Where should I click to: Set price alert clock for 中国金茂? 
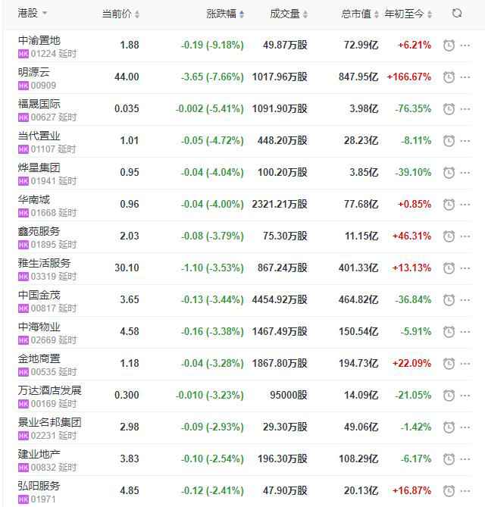pos(449,300)
